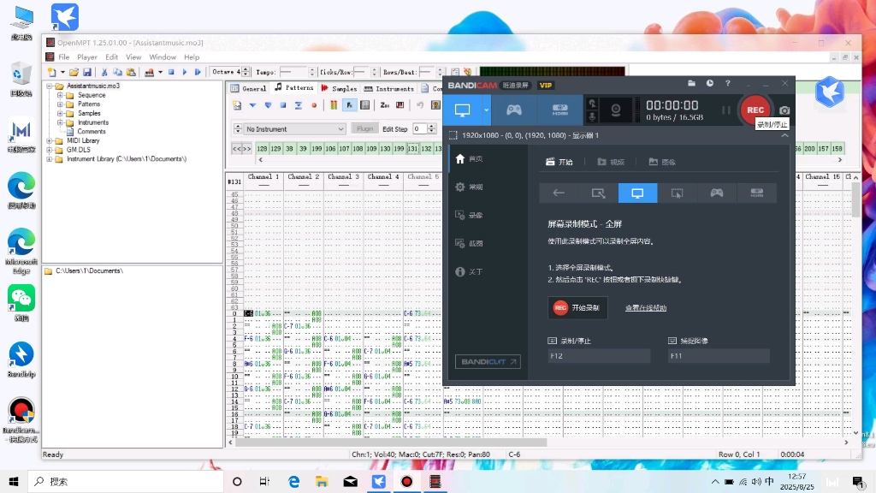This screenshot has height=493, width=876.
Task: Open Bandicam output folder icon
Action: (691, 83)
